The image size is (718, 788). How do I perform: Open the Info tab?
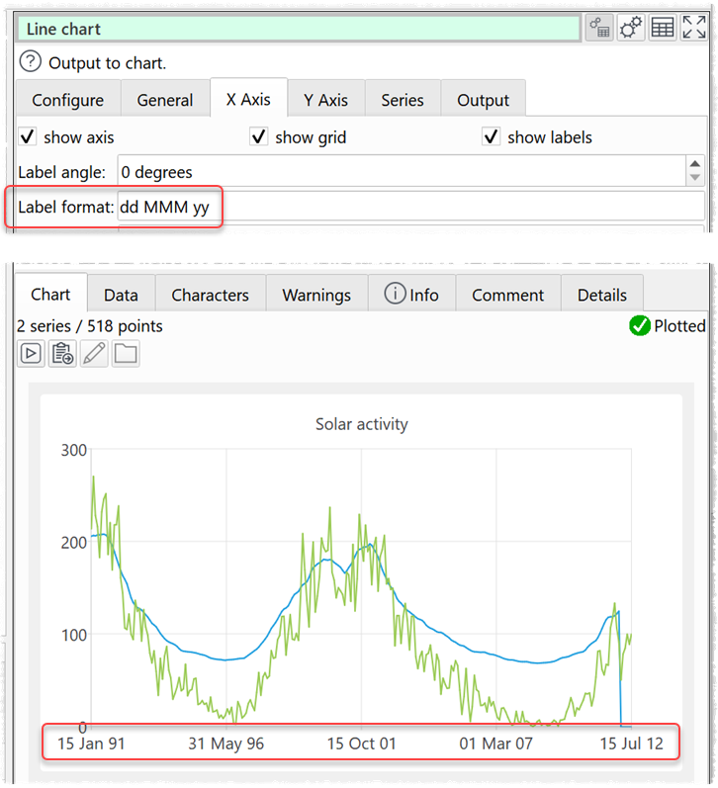(x=411, y=295)
